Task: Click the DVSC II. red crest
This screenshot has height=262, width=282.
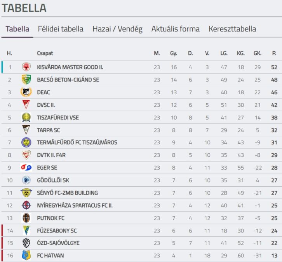Action: [x=26, y=105]
